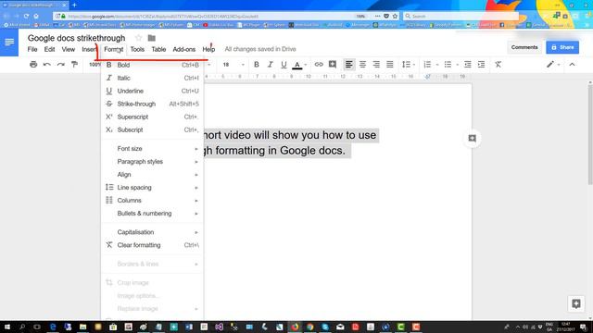Click the Increase indent icon
This screenshot has height=333, width=593.
(x=481, y=65)
